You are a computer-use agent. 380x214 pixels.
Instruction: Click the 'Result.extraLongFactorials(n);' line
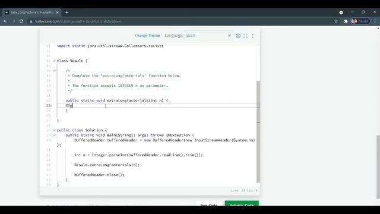point(107,165)
